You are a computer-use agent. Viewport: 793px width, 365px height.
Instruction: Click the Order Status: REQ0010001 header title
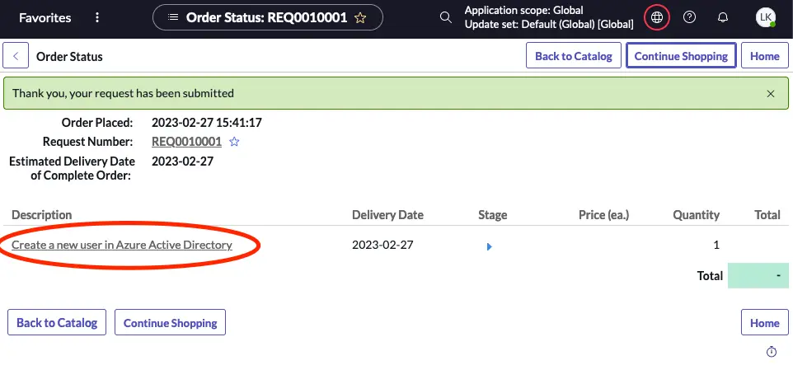point(266,17)
